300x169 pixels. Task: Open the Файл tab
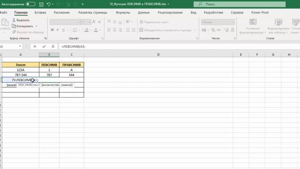3,13
